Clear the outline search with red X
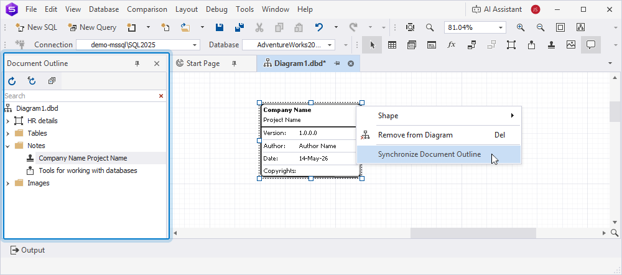The height and width of the screenshot is (275, 622). click(x=161, y=96)
